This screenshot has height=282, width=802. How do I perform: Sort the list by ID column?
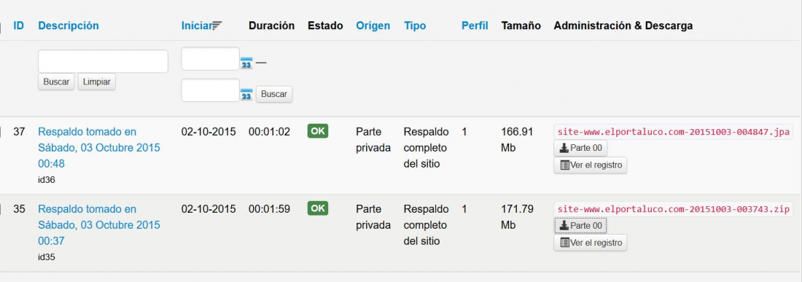[x=18, y=26]
